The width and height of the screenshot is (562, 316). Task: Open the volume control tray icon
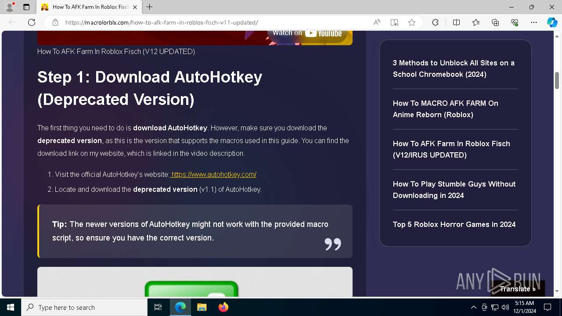pyautogui.click(x=505, y=307)
